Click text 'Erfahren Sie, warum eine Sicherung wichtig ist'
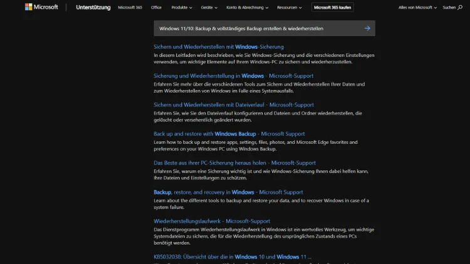 pos(204,171)
